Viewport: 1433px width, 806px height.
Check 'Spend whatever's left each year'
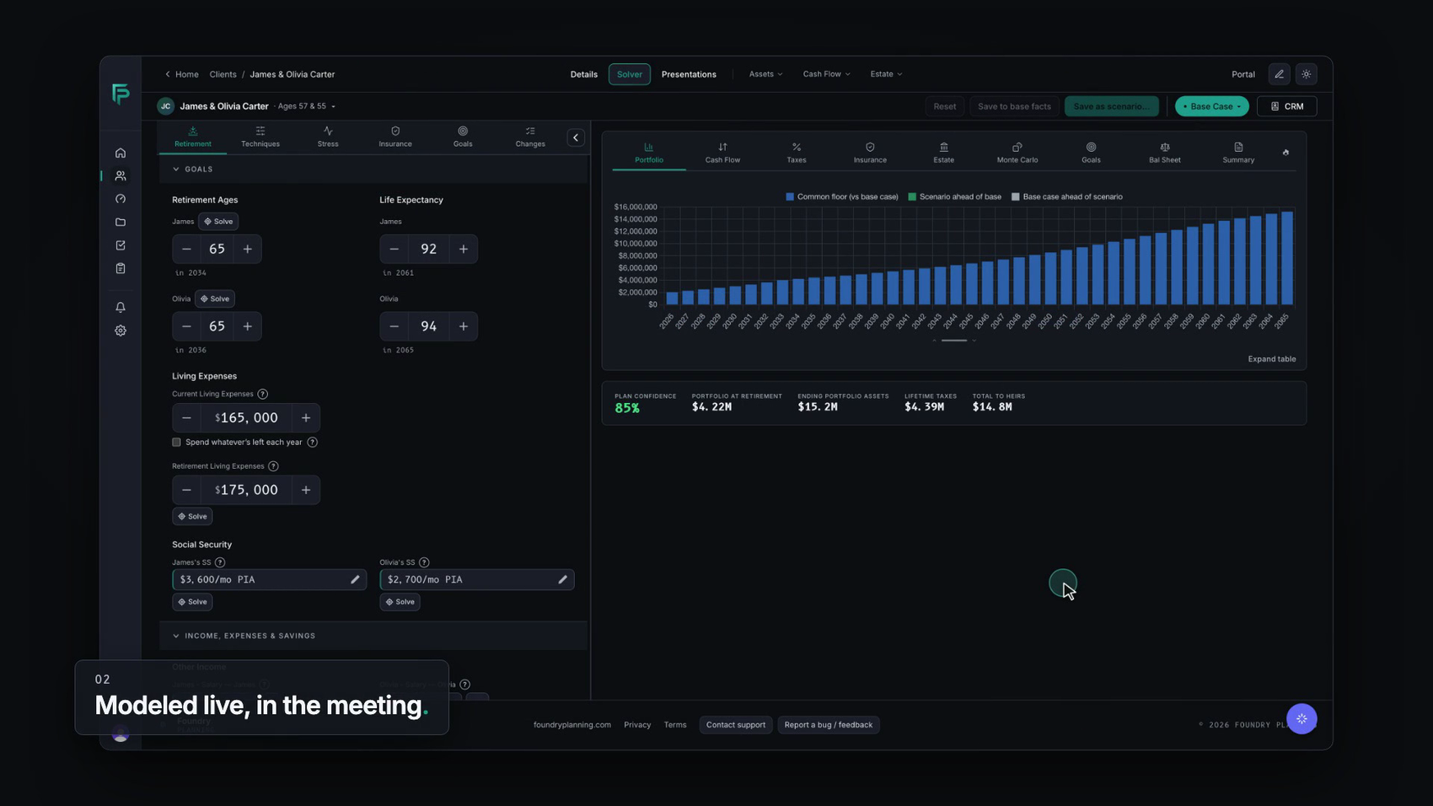point(176,442)
